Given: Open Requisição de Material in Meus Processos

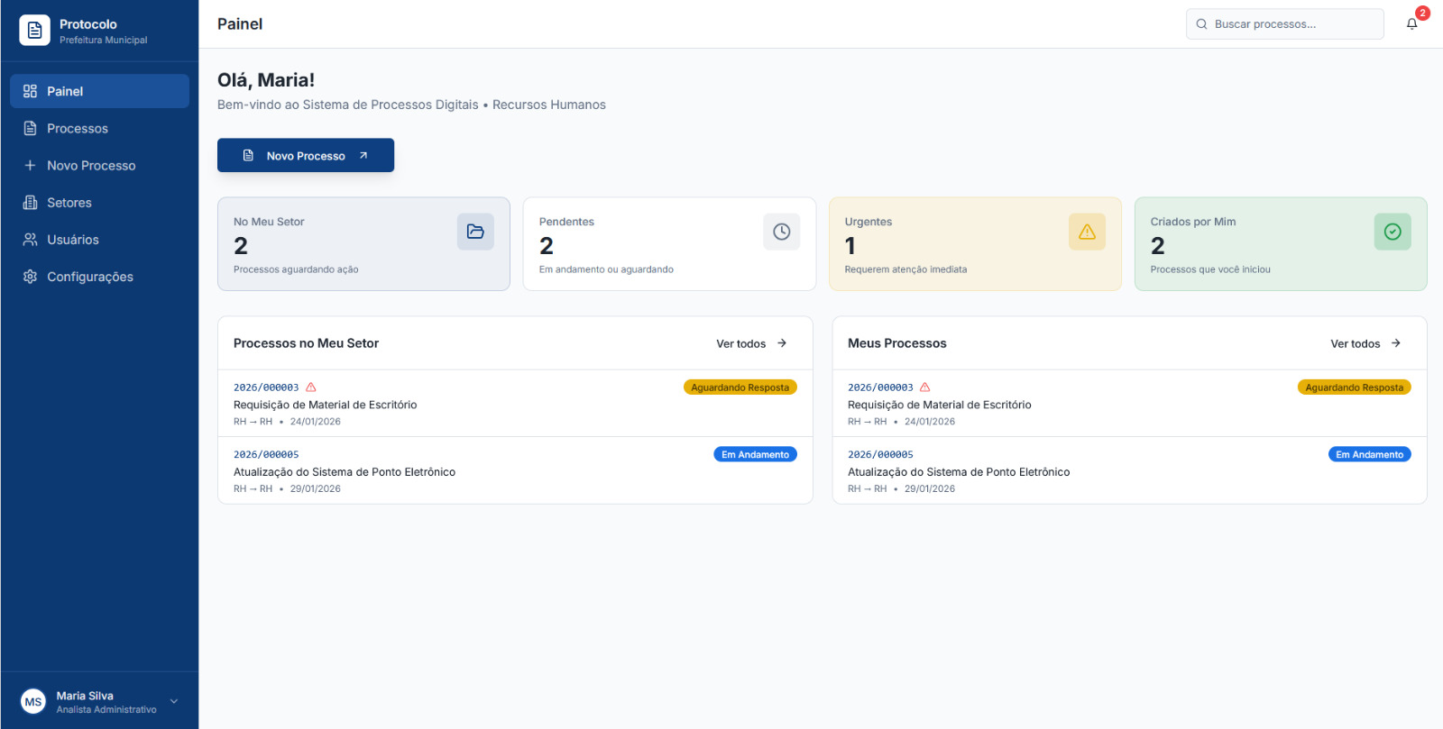Looking at the screenshot, I should point(939,405).
